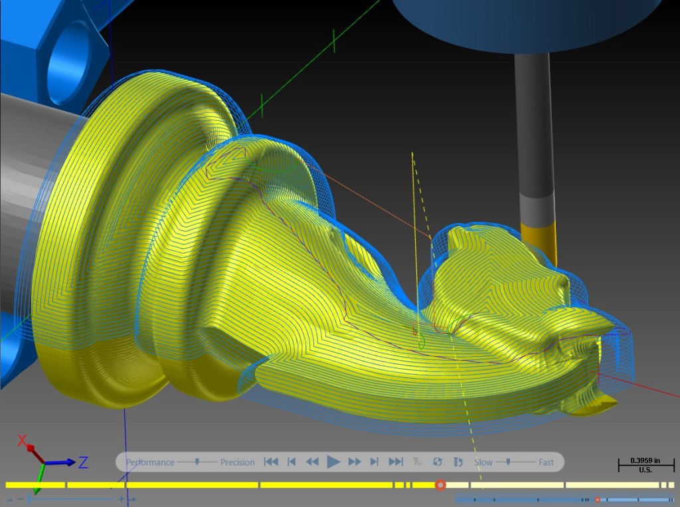Screen dimensions: 680x507
Task: Click the red playhead on the yellow timeline
Action: (440, 485)
